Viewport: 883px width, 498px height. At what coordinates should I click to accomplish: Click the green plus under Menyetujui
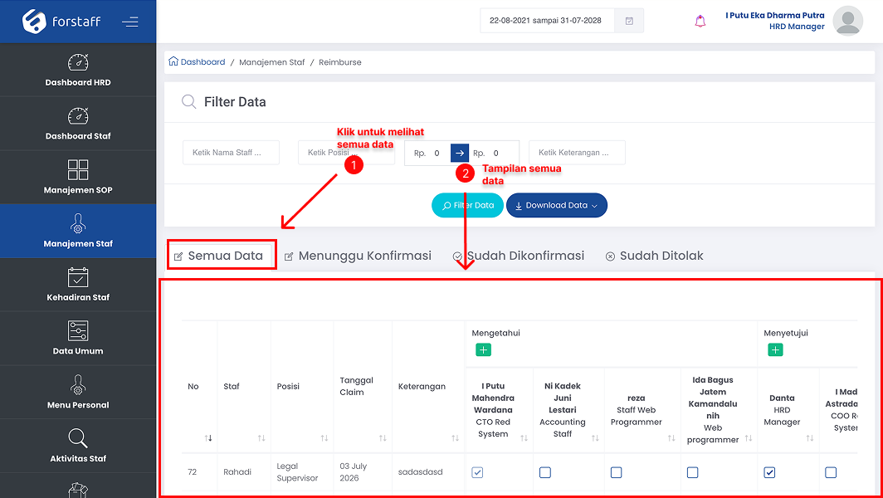[775, 349]
